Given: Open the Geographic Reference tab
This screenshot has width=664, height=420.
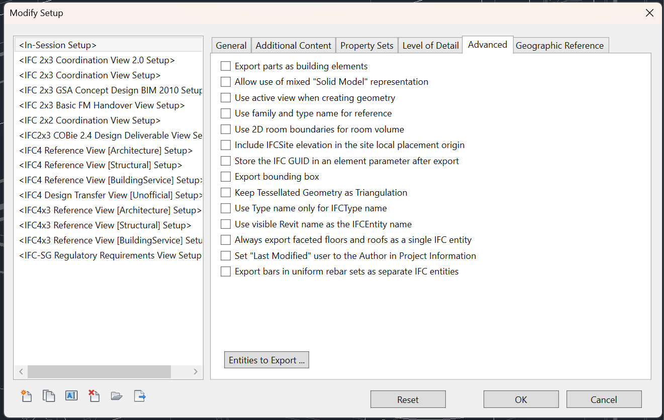Looking at the screenshot, I should [x=559, y=45].
